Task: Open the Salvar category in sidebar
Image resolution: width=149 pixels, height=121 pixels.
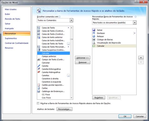Action: click(8, 24)
